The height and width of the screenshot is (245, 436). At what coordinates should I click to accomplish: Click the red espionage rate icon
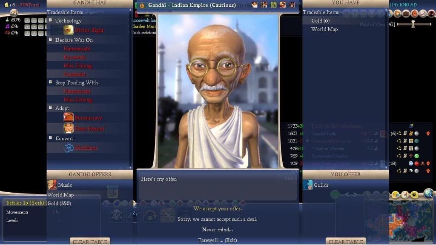click(8, 33)
